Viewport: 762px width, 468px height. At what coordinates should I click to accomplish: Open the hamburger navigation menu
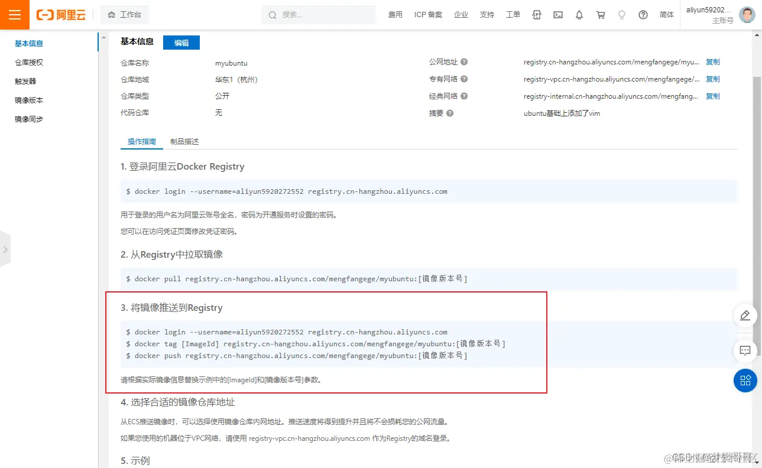[x=15, y=15]
